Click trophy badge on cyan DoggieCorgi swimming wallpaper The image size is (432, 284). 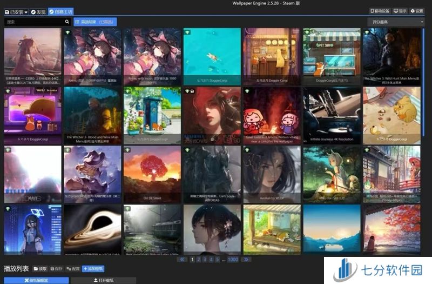pyautogui.click(x=187, y=32)
